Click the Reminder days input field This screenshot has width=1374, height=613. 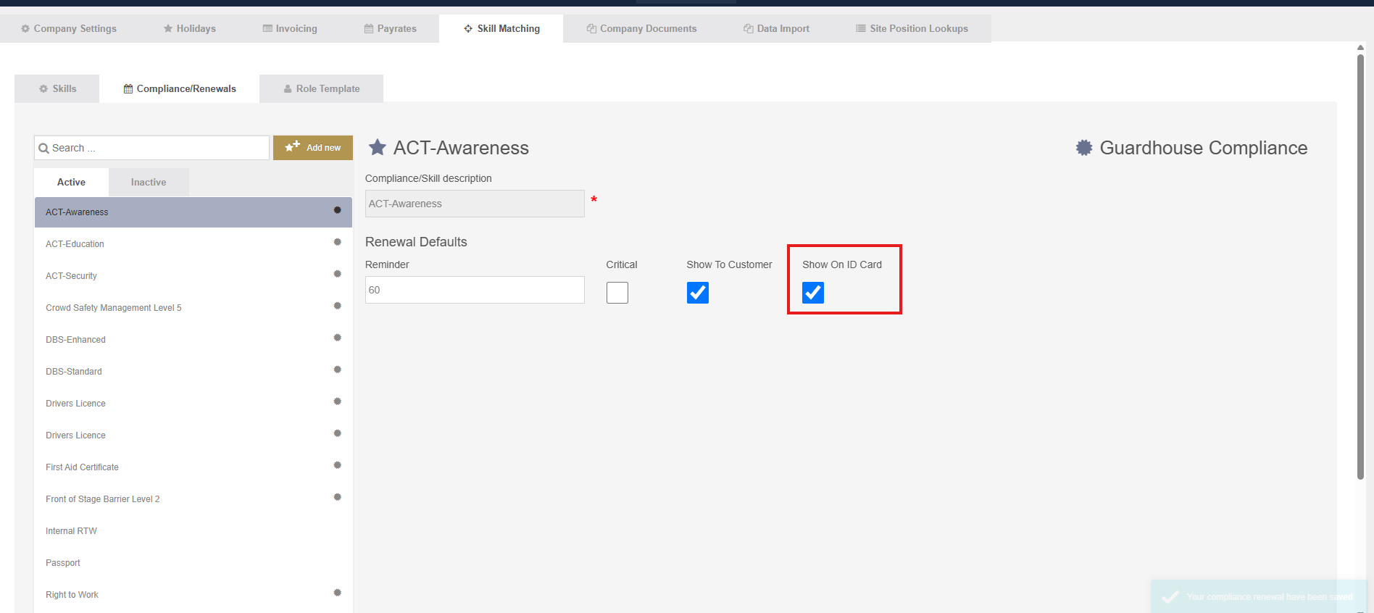[475, 290]
